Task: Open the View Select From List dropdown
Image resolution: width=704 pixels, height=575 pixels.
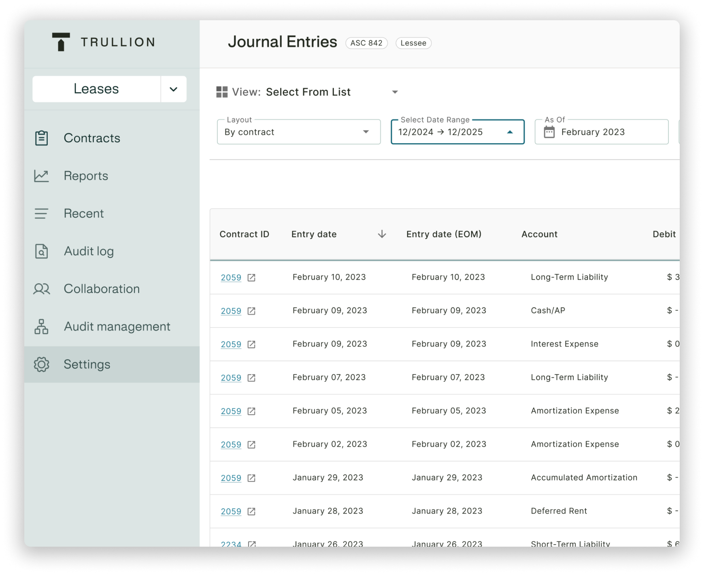Action: coord(395,92)
